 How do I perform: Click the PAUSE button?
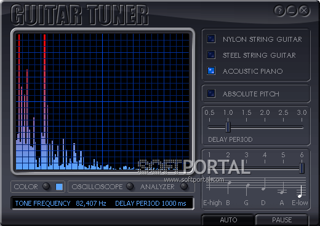coord(282,220)
